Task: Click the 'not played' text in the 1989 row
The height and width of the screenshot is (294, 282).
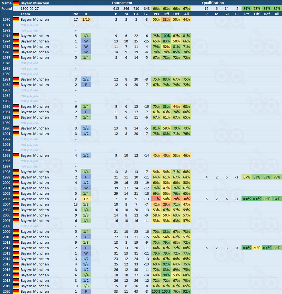Action: (x=29, y=123)
